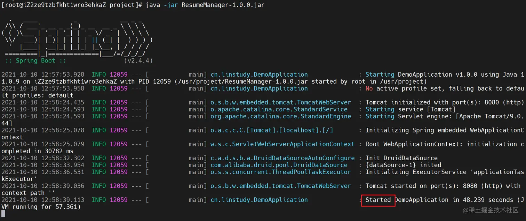The height and width of the screenshot is (221, 526).
Task: Click the "o.apache.catalina.core.StandardService" logger name
Action: click(279, 109)
